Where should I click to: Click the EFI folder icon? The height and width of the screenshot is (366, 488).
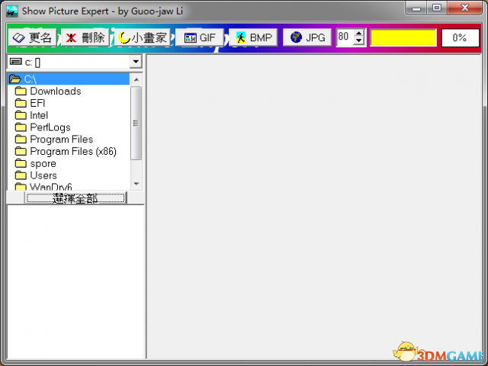pyautogui.click(x=21, y=103)
